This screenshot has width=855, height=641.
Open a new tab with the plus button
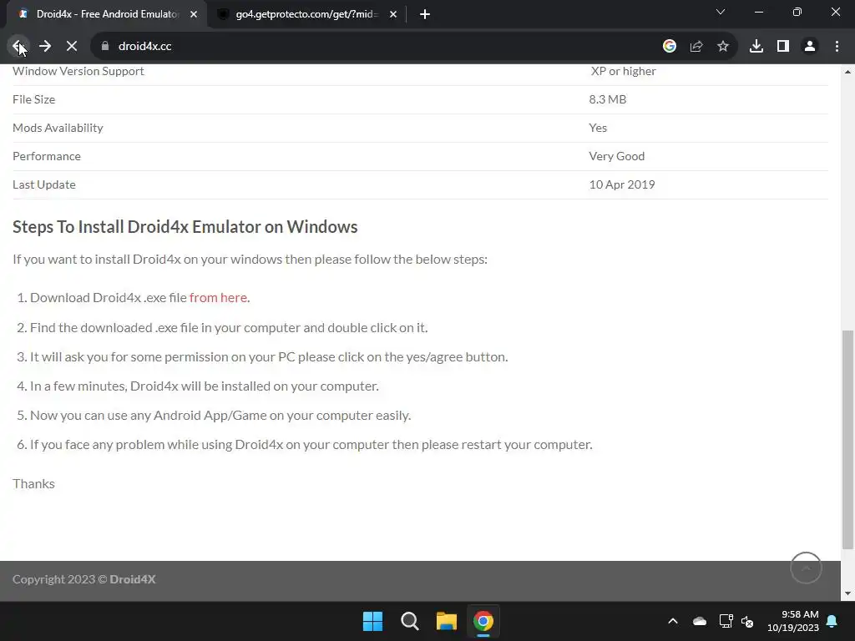(x=425, y=14)
